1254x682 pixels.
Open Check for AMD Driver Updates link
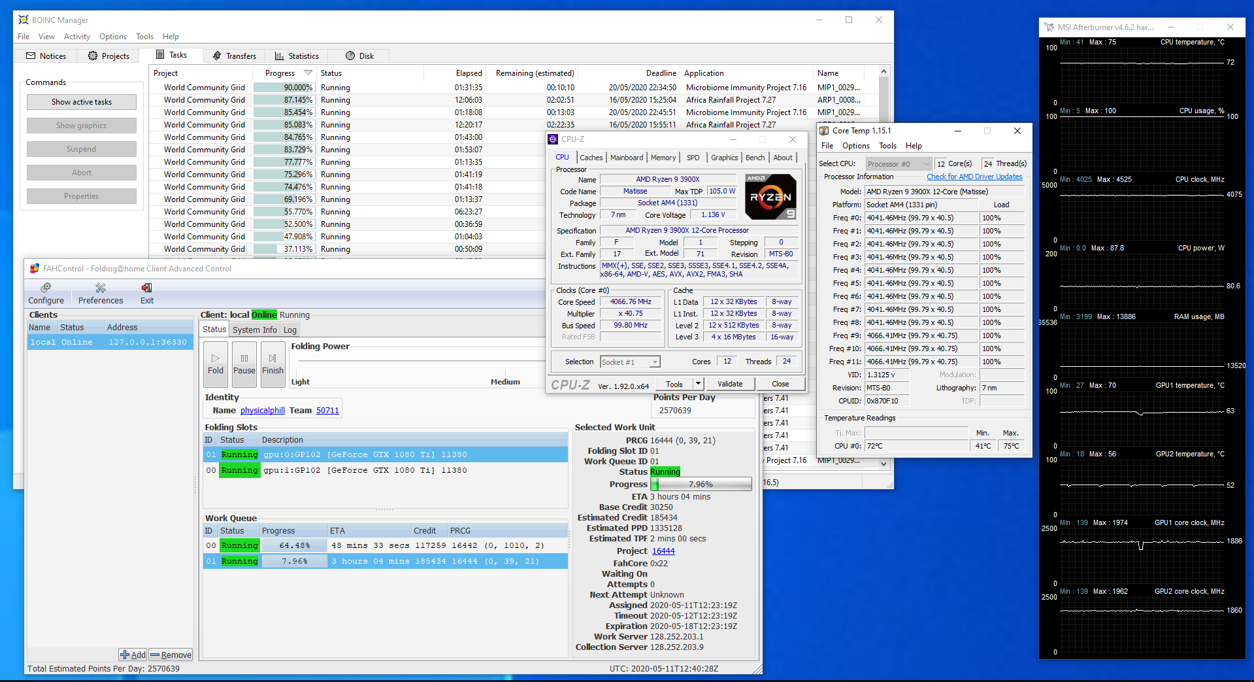tap(974, 177)
